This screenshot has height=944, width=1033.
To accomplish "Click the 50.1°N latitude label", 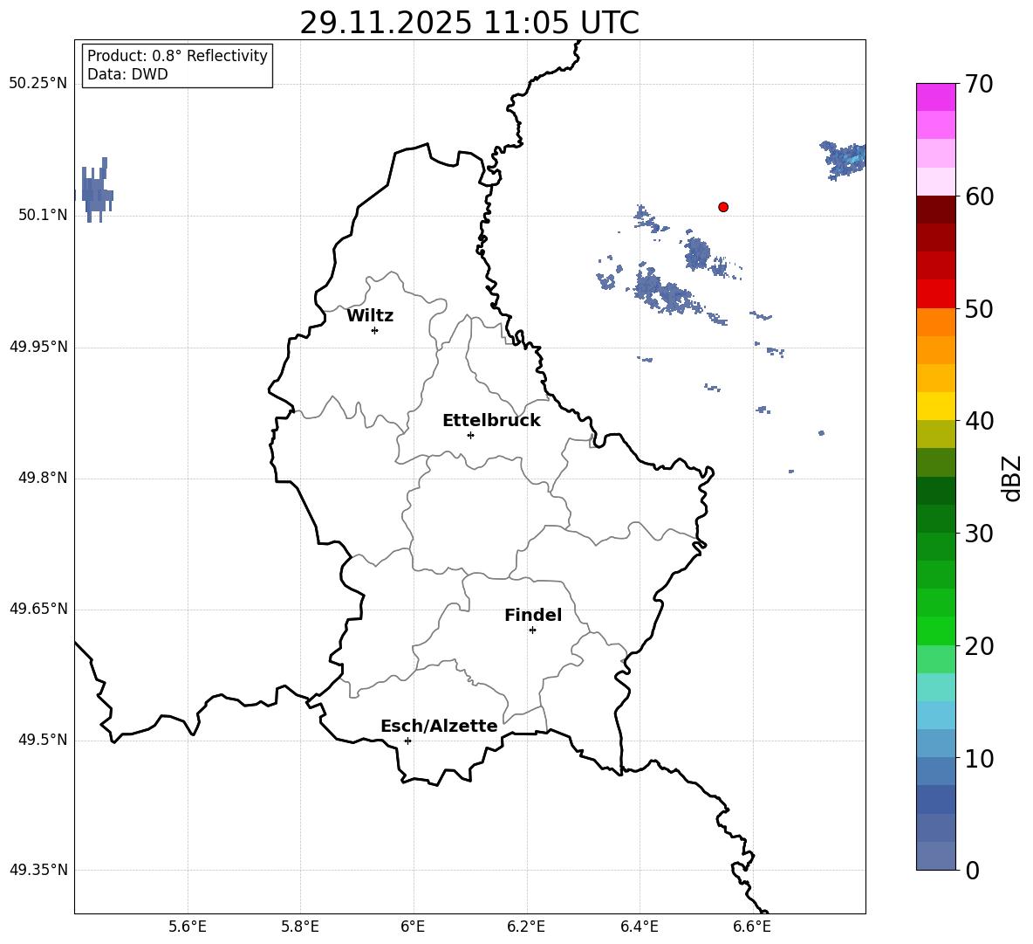I will click(x=44, y=215).
